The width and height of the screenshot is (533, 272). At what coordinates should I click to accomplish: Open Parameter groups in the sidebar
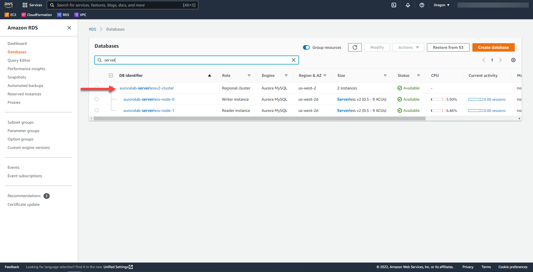(x=24, y=131)
